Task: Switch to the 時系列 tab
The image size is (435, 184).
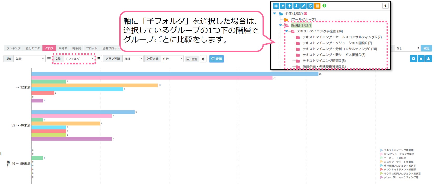Action: coord(77,48)
